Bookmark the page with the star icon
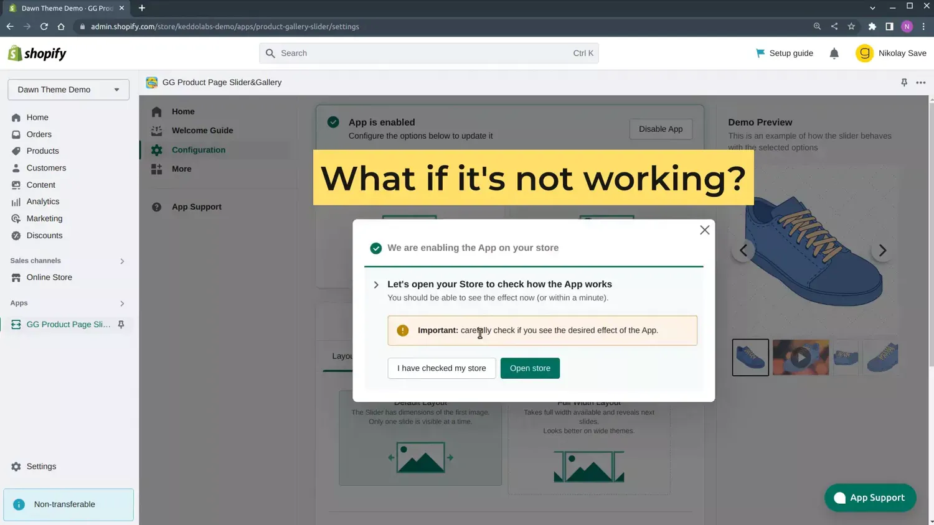This screenshot has width=934, height=525. tap(851, 26)
